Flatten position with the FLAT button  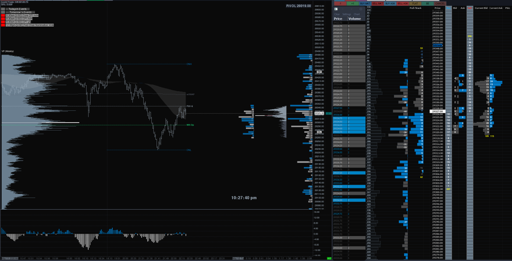pos(415,3)
